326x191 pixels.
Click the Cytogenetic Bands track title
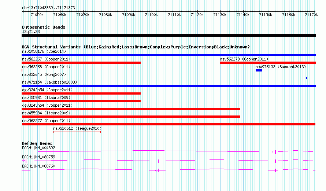[44, 27]
